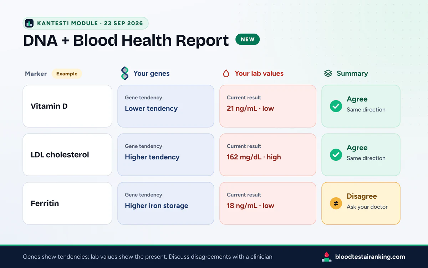428x268 pixels.
Task: Click the DNA helix icon
Action: (x=125, y=73)
